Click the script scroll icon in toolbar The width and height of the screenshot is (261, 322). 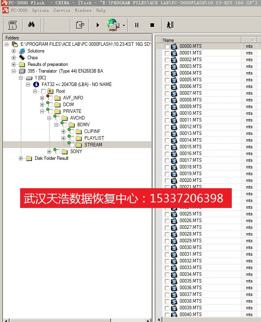[x=12, y=25]
